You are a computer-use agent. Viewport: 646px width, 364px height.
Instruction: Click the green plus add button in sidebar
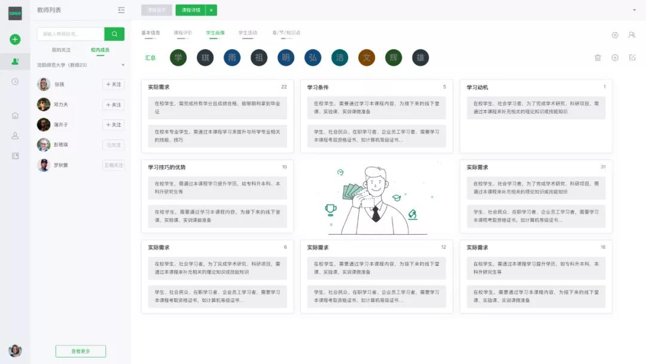point(15,40)
